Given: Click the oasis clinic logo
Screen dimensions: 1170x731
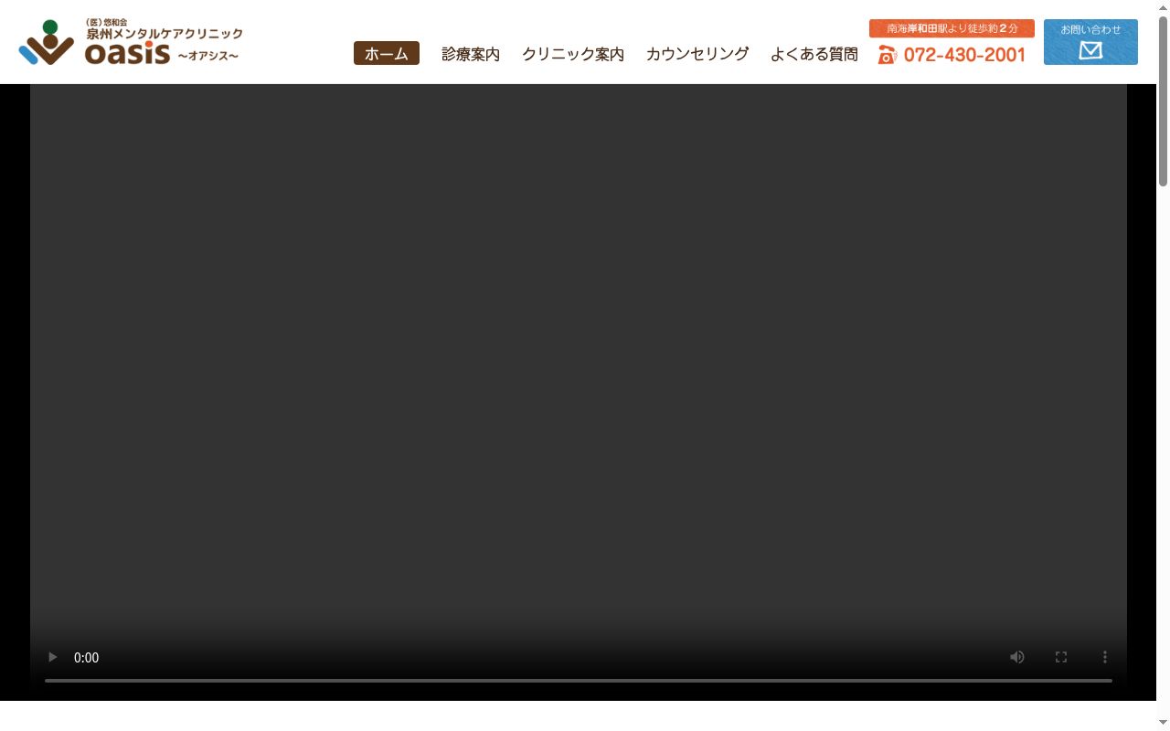Looking at the screenshot, I should 131,42.
